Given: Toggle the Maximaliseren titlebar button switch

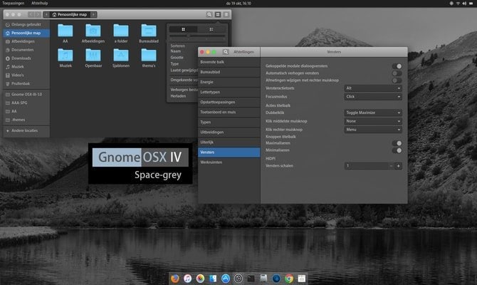Looking at the screenshot, I should [397, 143].
